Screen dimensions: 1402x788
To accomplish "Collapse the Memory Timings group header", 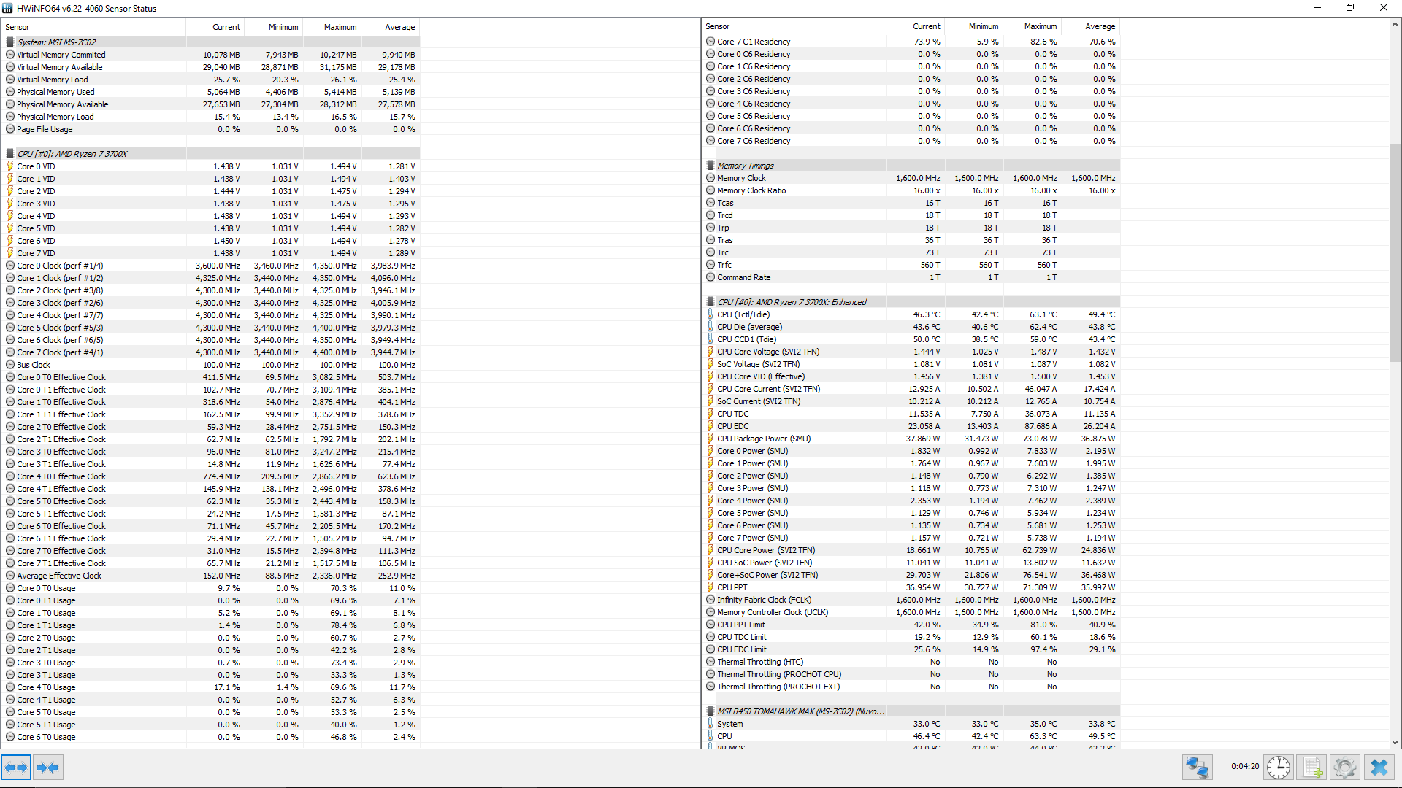I will pos(745,166).
